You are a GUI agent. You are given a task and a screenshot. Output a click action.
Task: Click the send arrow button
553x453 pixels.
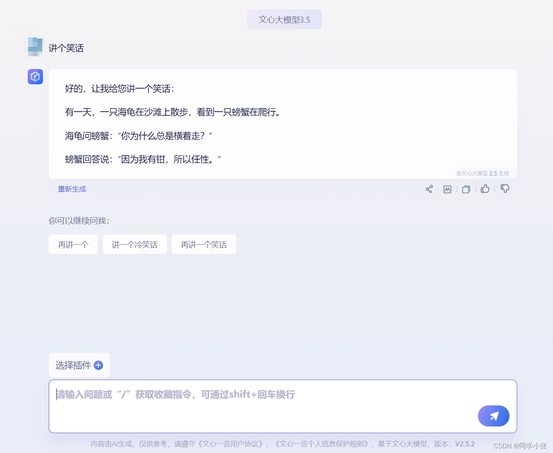tap(494, 416)
